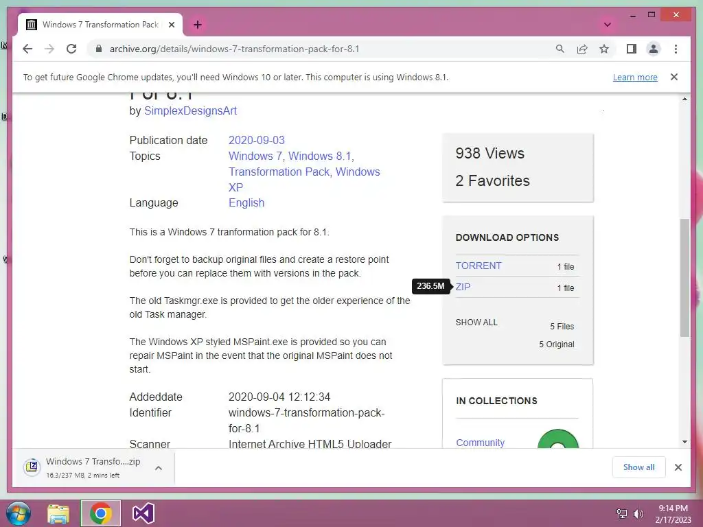Click SHOW ALL download files
Screen dimensions: 703x527
tap(476, 323)
